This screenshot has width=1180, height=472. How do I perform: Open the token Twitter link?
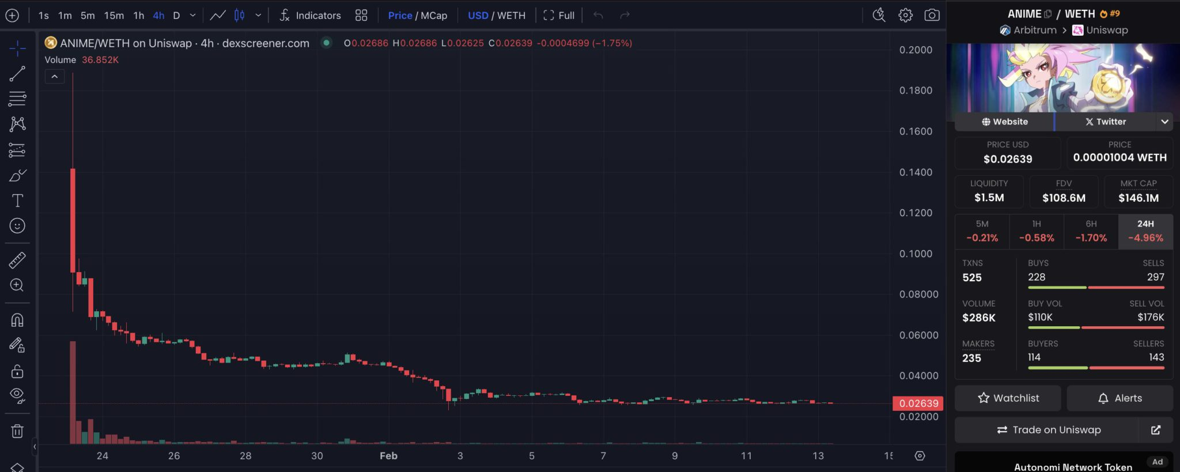point(1105,122)
